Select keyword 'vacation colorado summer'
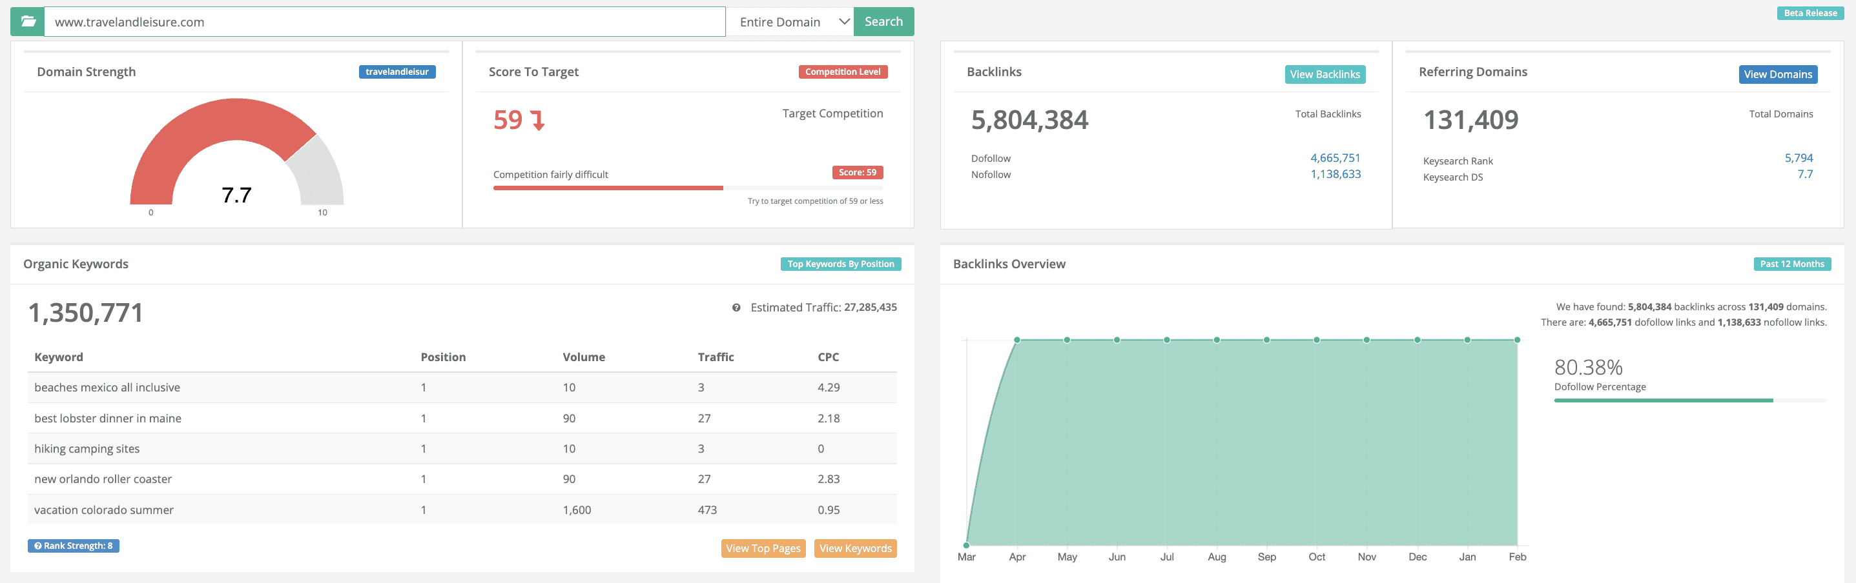Screen dimensions: 1856x583 pos(104,509)
